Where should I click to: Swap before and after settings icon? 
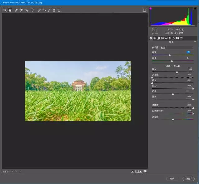coord(137,172)
